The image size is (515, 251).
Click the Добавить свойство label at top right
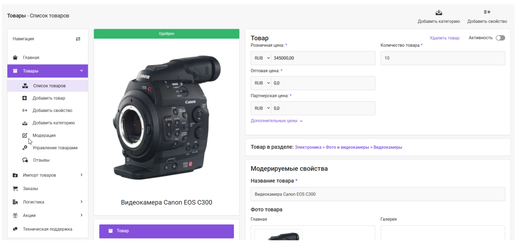point(487,21)
